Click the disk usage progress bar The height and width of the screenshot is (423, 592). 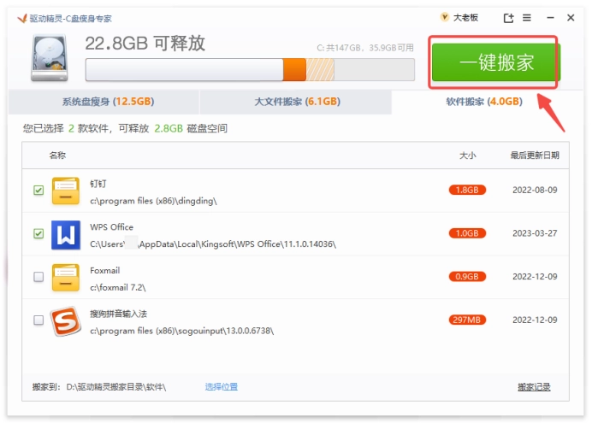pos(250,69)
